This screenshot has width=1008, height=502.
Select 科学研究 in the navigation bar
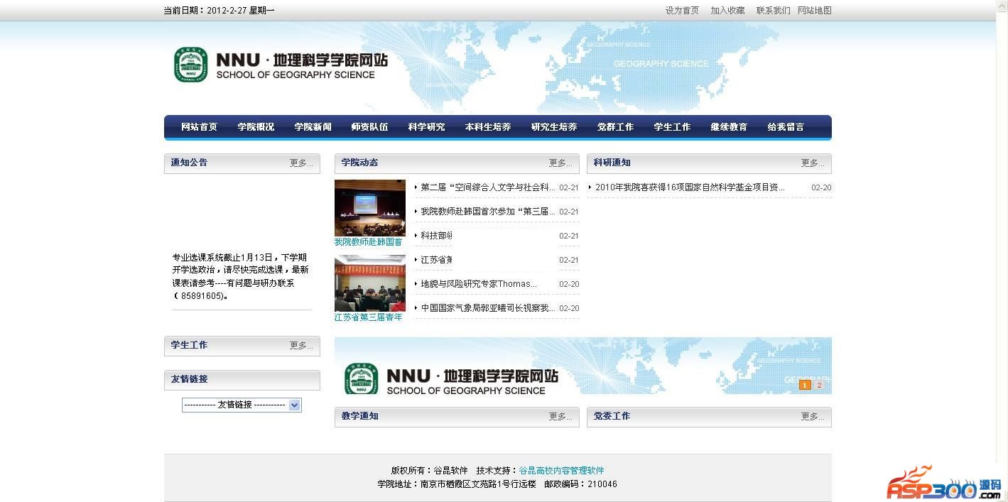(426, 127)
